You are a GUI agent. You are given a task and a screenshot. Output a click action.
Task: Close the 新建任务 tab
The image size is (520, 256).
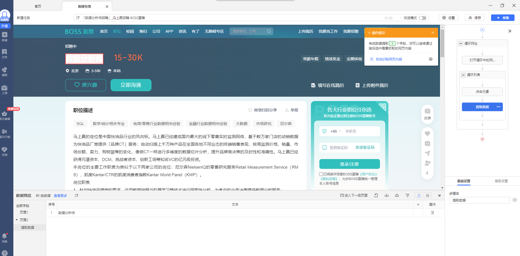107,6
